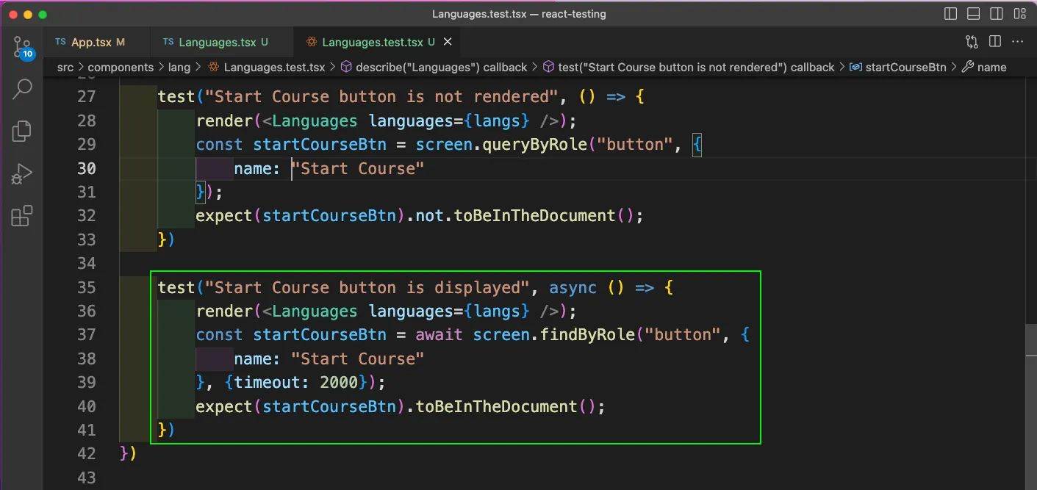Close the Languages.test.tsx tab
Image resolution: width=1037 pixels, height=490 pixels.
448,42
